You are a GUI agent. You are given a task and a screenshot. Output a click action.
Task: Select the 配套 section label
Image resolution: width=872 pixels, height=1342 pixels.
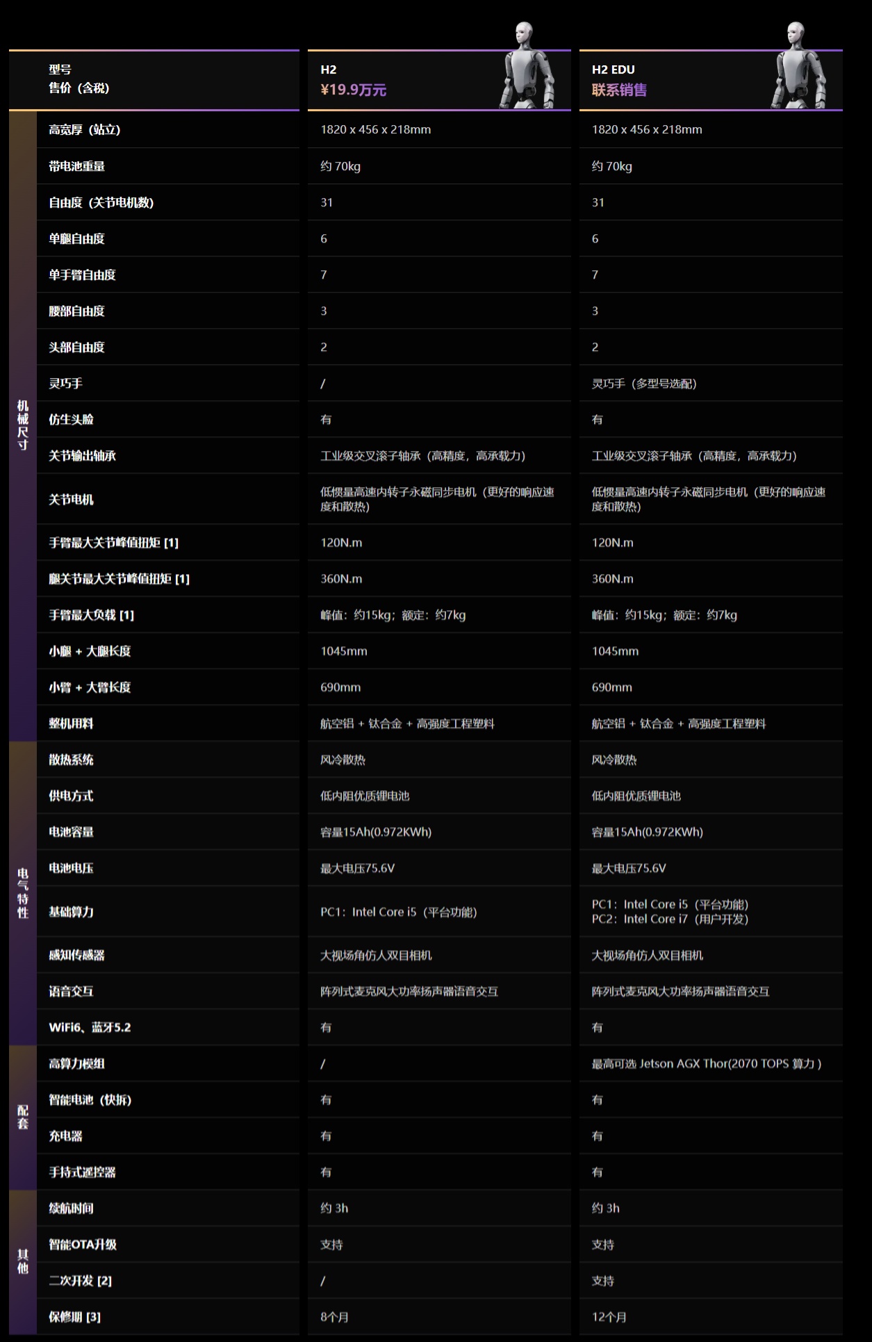pos(23,1118)
